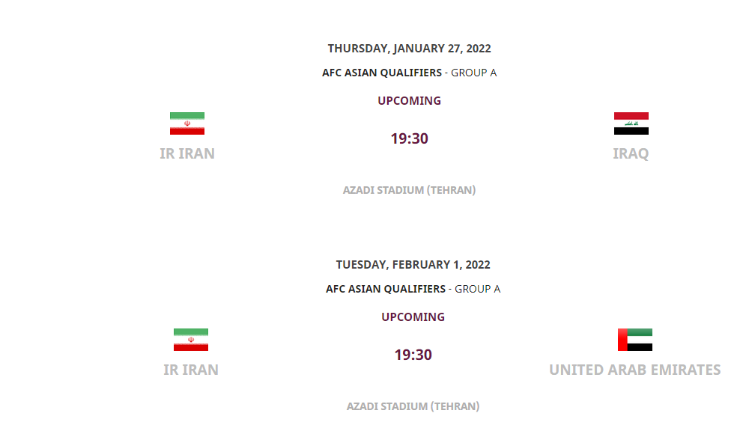
Task: Open the IRAQ team name link
Action: click(x=631, y=153)
